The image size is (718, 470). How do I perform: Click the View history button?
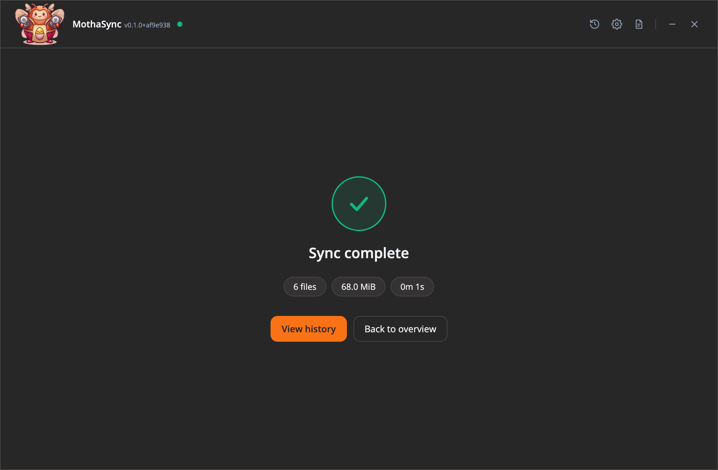pyautogui.click(x=308, y=329)
